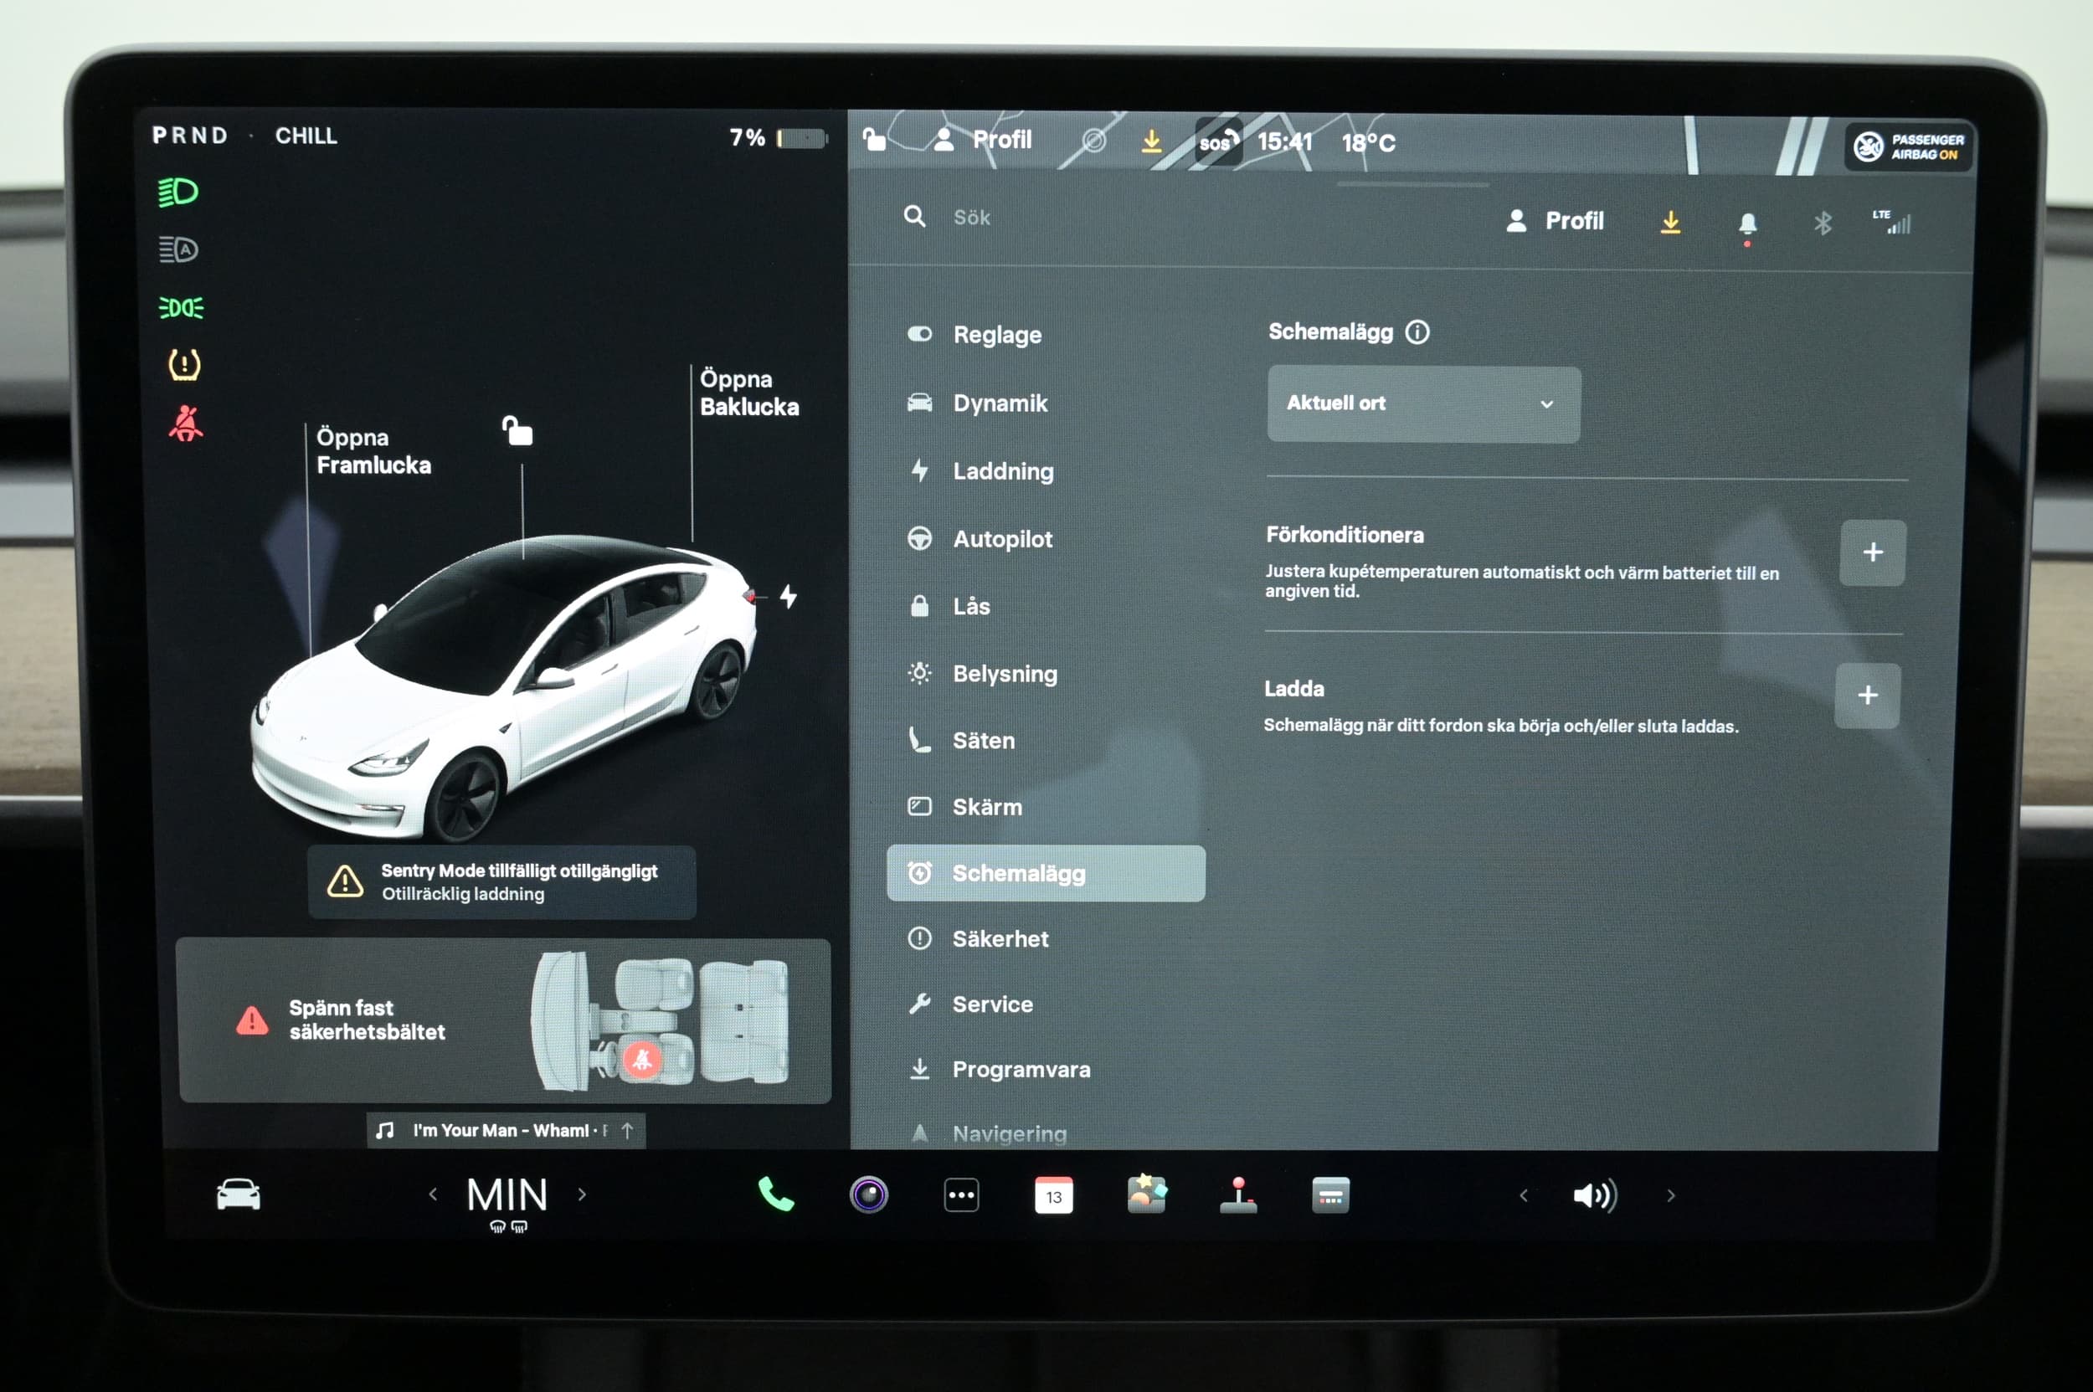Screen dimensions: 2093x1392
Task: Tap the PRND gear indicator
Action: pyautogui.click(x=190, y=135)
